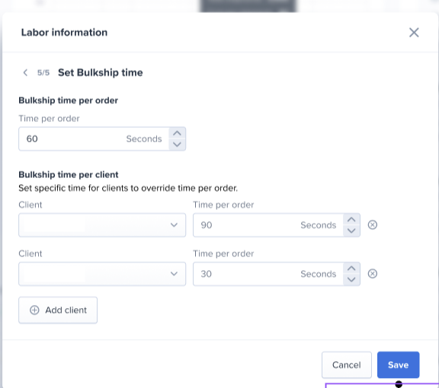Decrease the 90 seconds client time

[351, 231]
